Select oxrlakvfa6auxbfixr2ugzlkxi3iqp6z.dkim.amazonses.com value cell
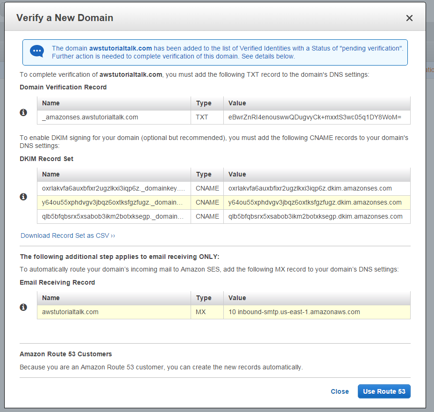The height and width of the screenshot is (412, 434). (317, 188)
